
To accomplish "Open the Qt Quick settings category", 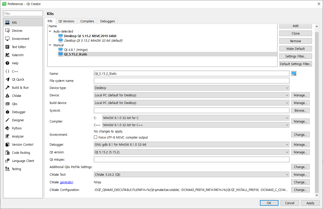I will click(23, 79).
